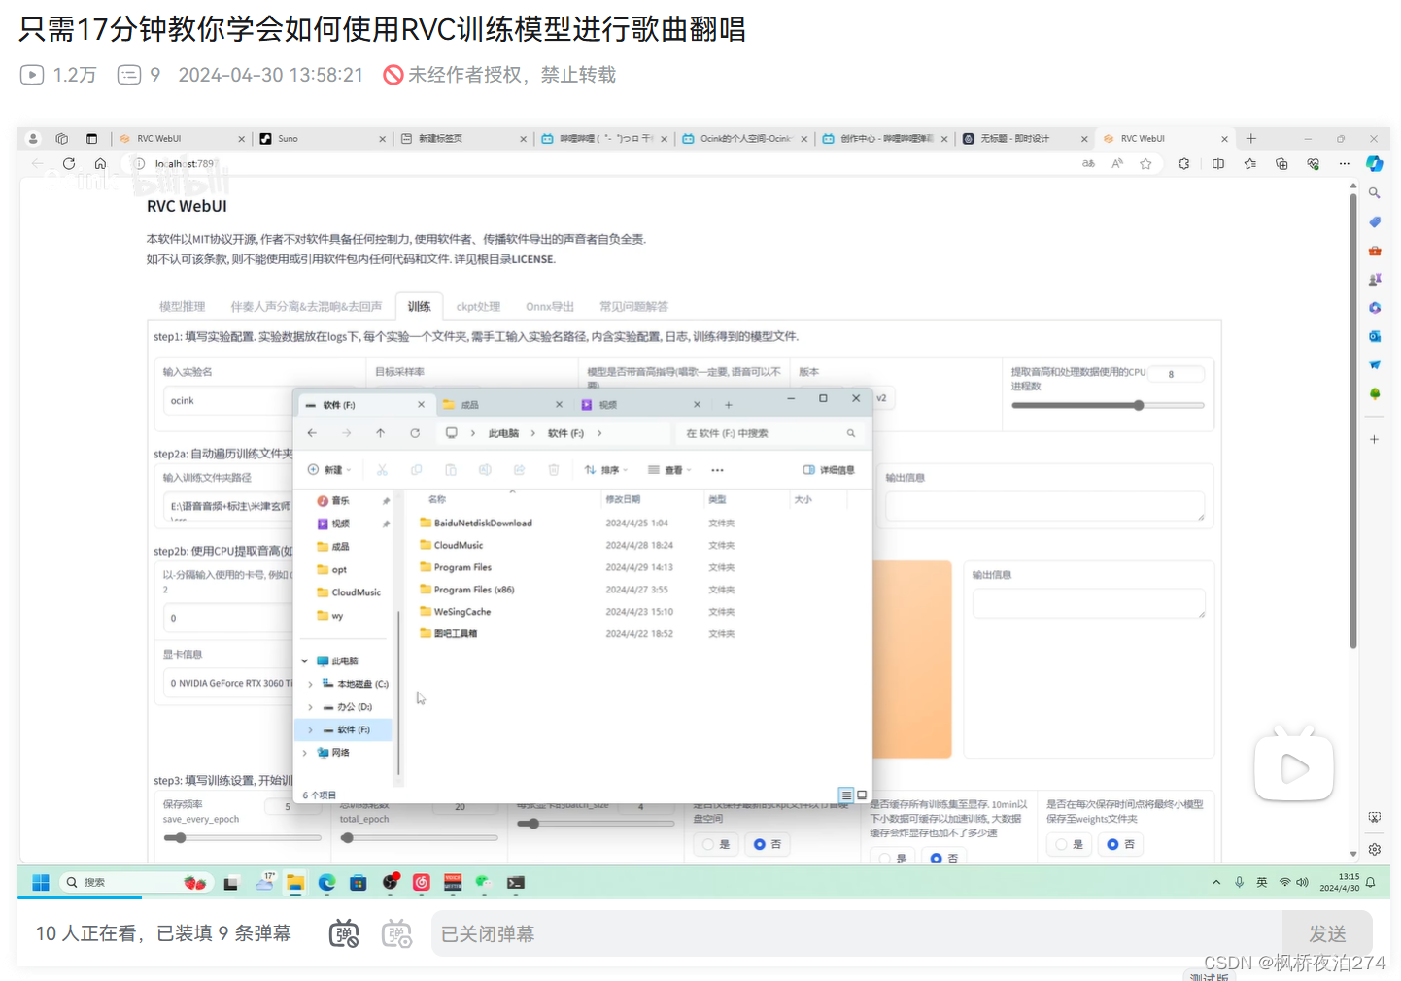Adjust the CPU process count slider

pos(1108,405)
